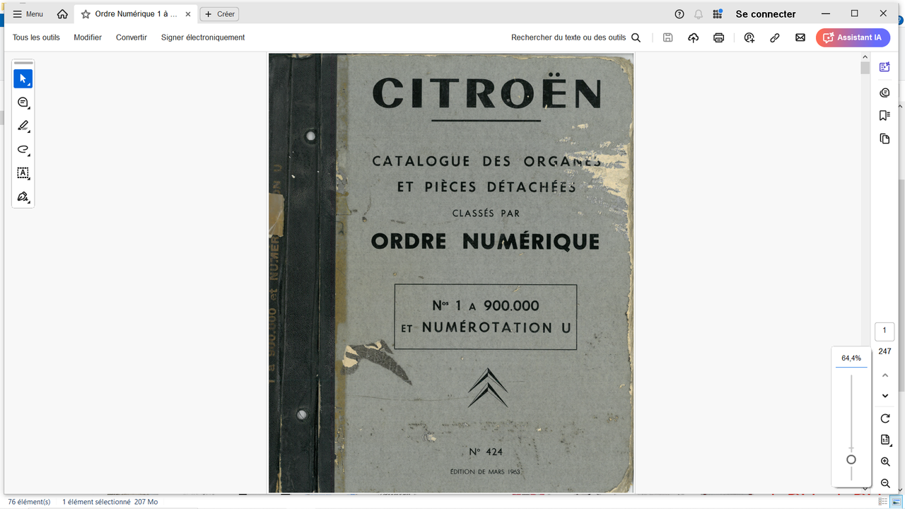The image size is (905, 509).
Task: Choose the selection arrow tool
Action: (23, 78)
